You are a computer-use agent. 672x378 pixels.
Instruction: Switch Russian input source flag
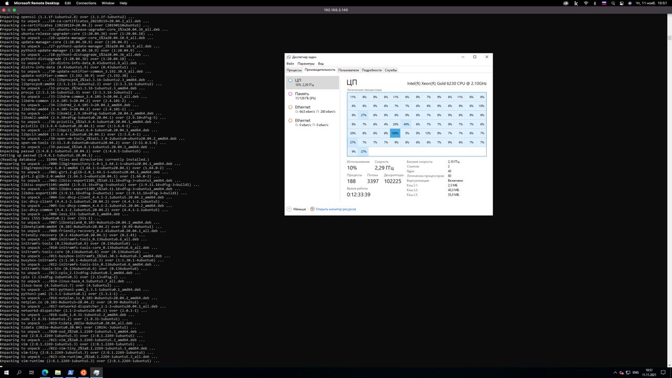pos(604,3)
